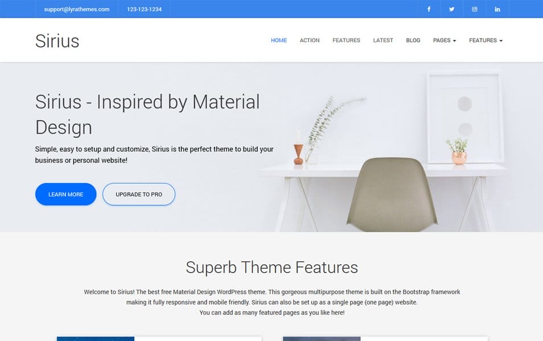Open the Instagram social icon
Viewport: 543px width, 341px height.
pos(474,9)
